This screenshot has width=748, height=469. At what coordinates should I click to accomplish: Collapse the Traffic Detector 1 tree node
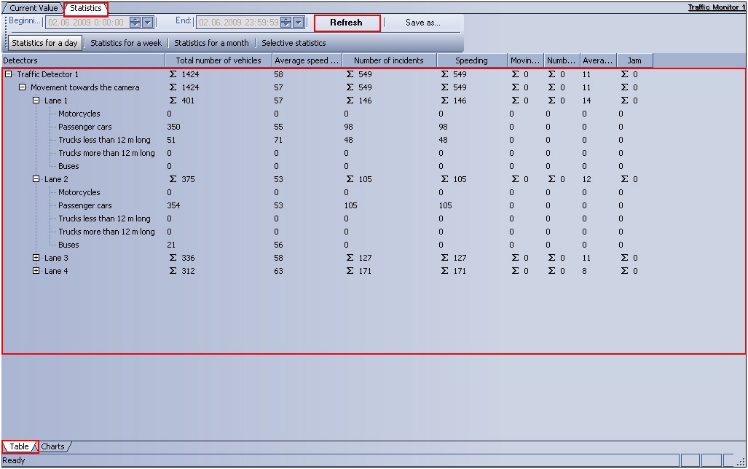pyautogui.click(x=9, y=74)
